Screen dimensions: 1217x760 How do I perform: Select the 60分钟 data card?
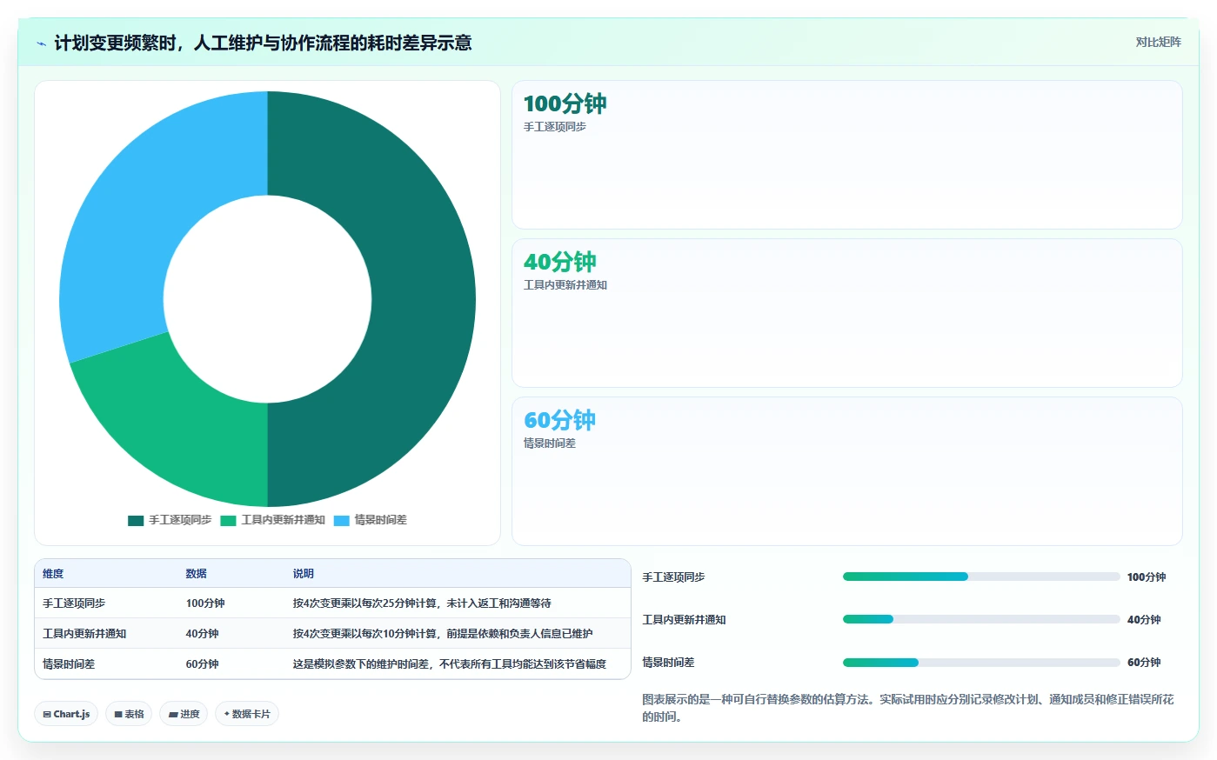tap(847, 471)
